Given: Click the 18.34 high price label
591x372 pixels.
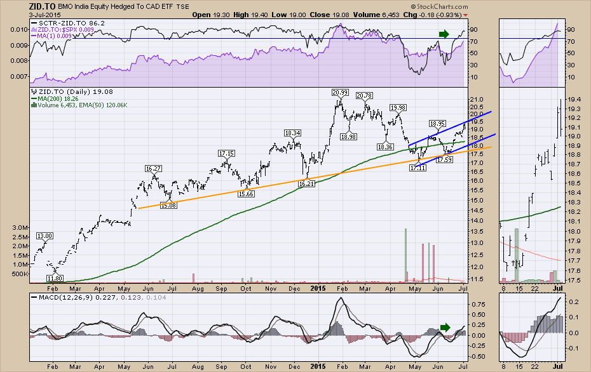Looking at the screenshot, I should pos(292,133).
